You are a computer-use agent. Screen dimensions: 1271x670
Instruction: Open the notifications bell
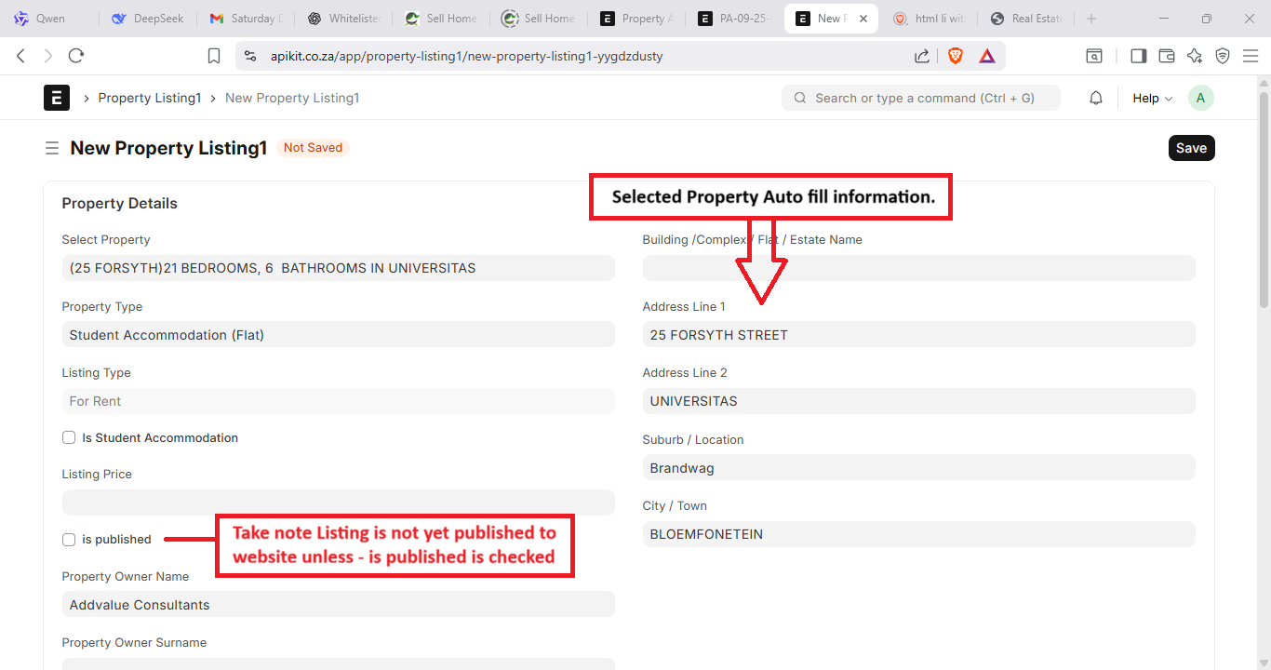point(1096,98)
